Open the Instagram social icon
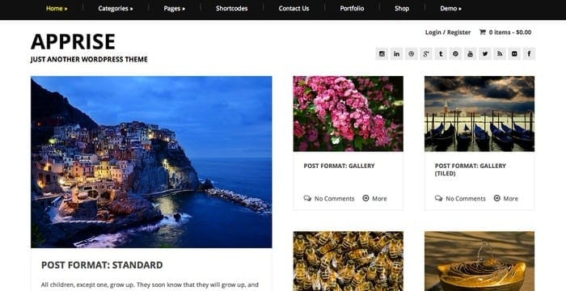 point(382,54)
